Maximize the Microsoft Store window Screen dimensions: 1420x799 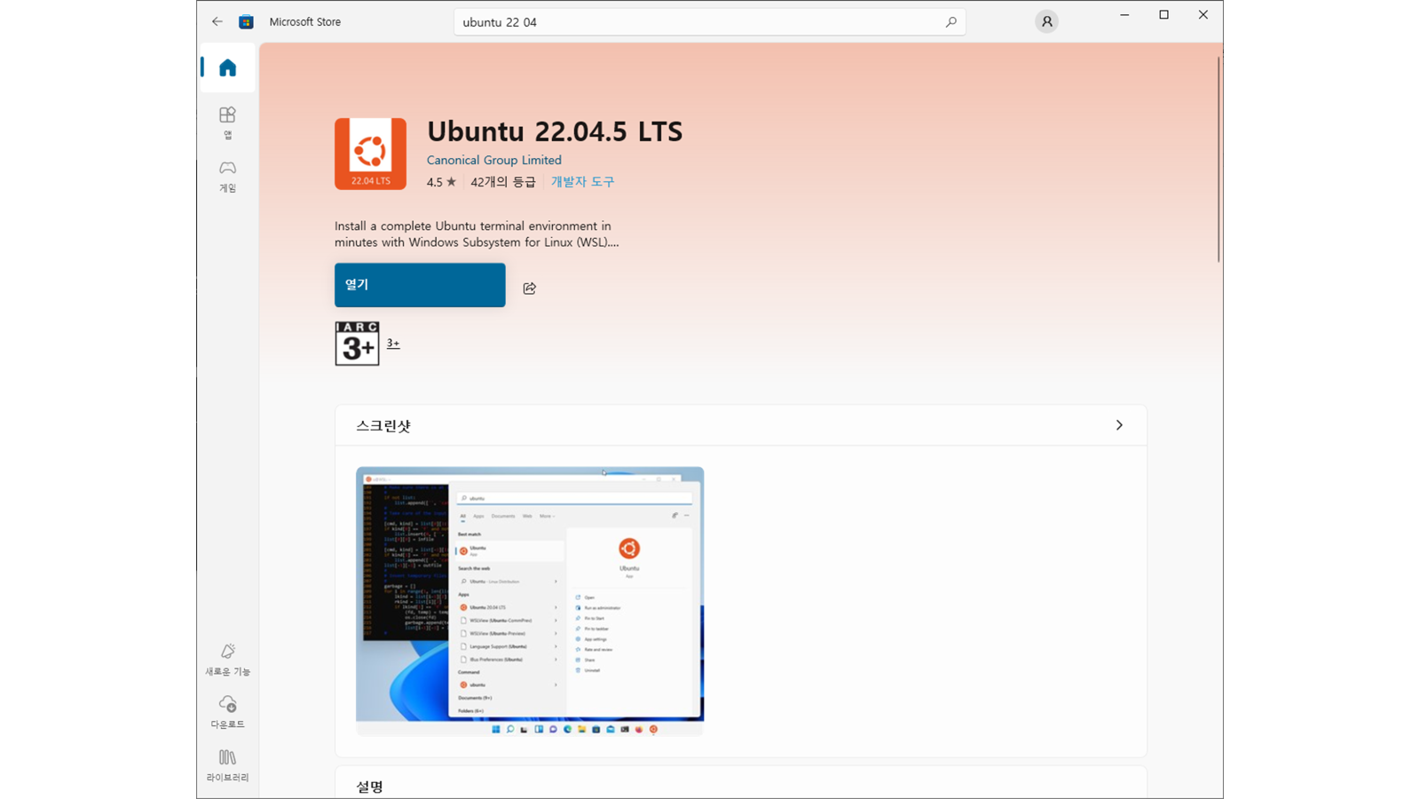1164,15
